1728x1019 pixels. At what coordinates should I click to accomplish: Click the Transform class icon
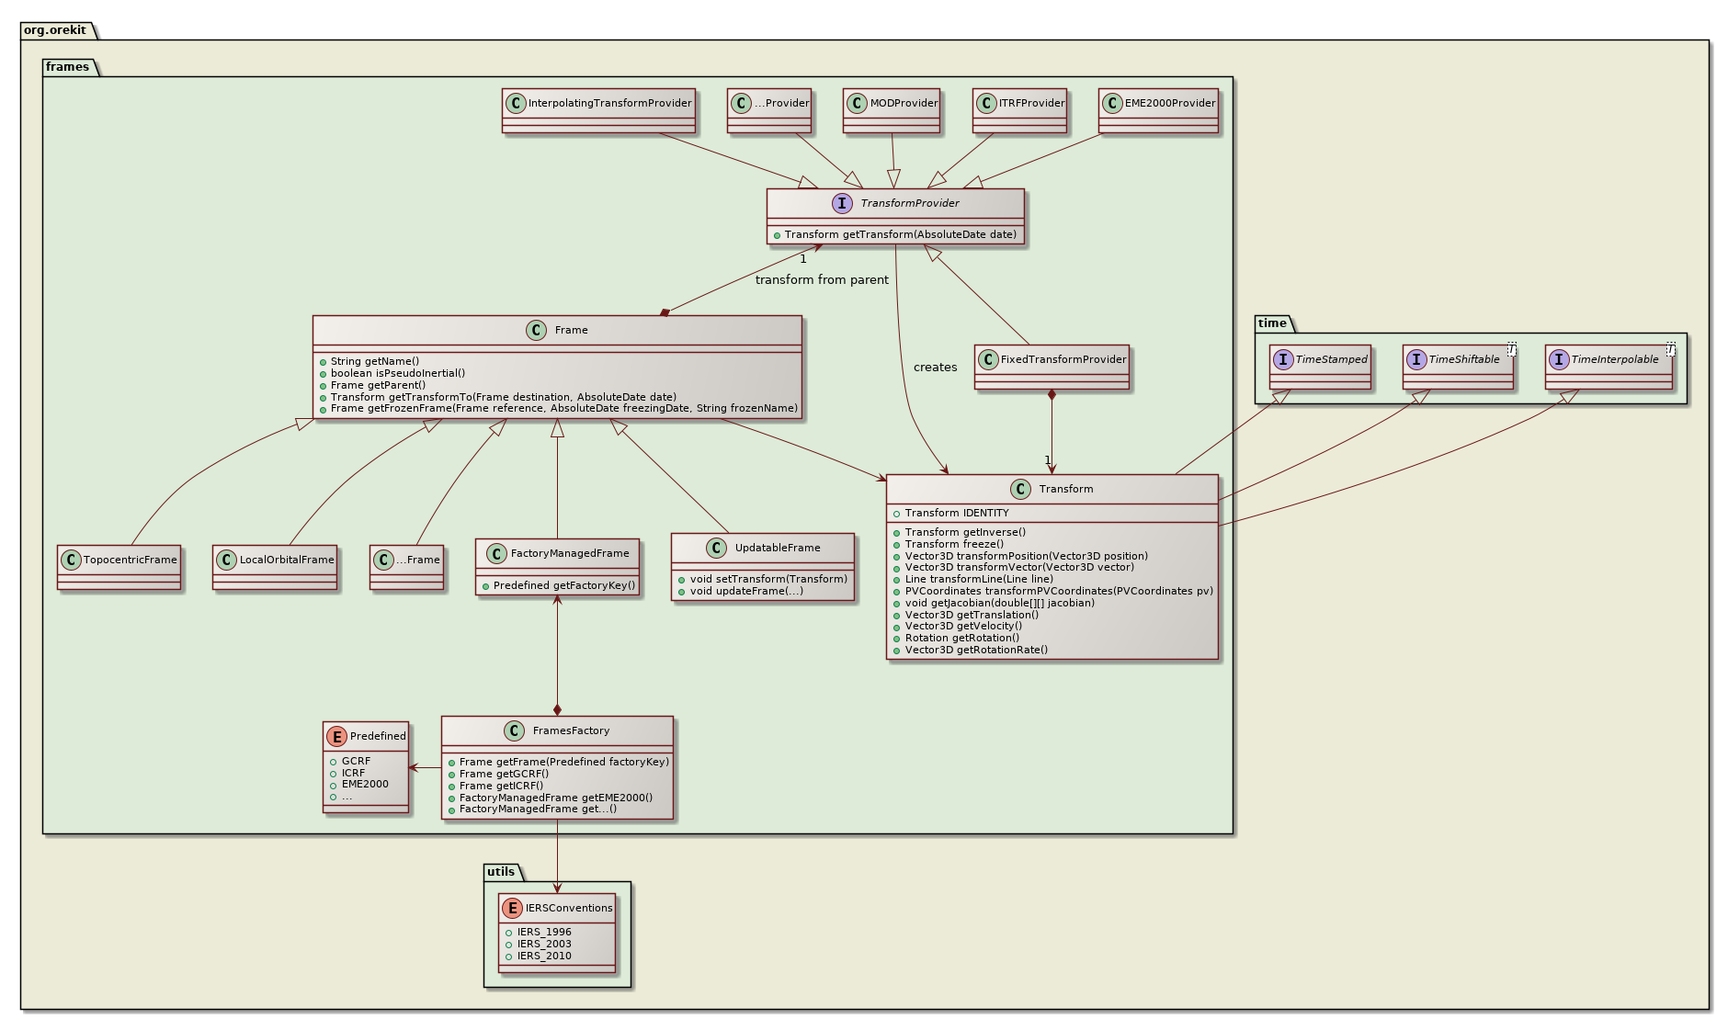(1020, 489)
